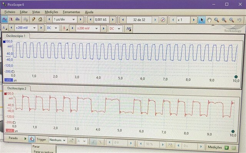Switch to scope mode icon
The height and width of the screenshot is (153, 246).
[4, 20]
